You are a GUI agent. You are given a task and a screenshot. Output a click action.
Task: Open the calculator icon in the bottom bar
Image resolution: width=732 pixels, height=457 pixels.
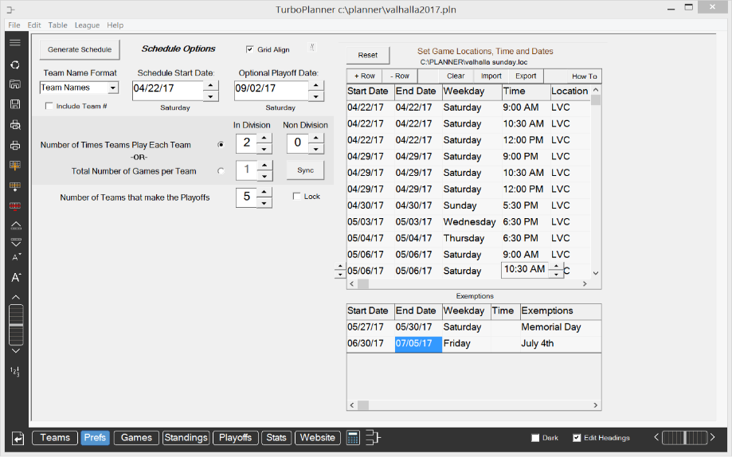coord(354,438)
